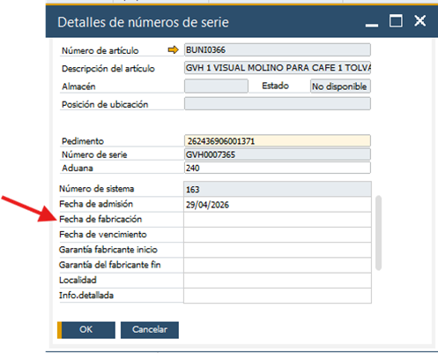Click the Fecha de vencimiento field

pyautogui.click(x=278, y=235)
